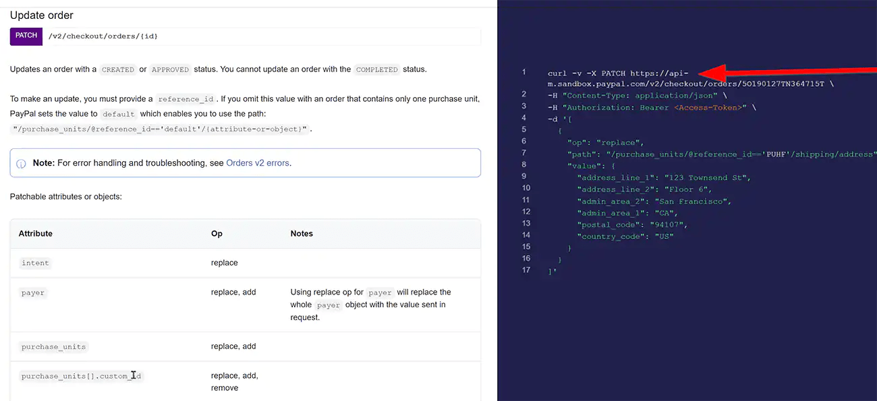
Task: Click the info icon in the Note box
Action: [21, 162]
